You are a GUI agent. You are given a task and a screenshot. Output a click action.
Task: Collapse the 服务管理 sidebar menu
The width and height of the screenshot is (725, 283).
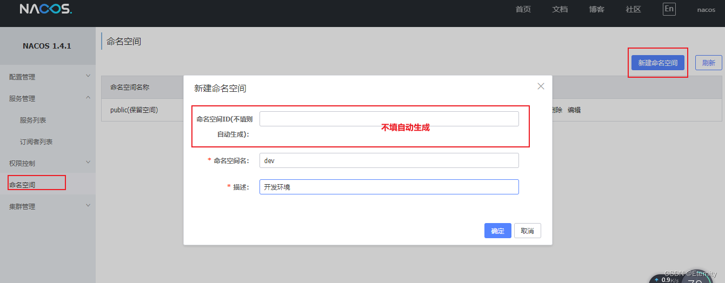point(48,98)
